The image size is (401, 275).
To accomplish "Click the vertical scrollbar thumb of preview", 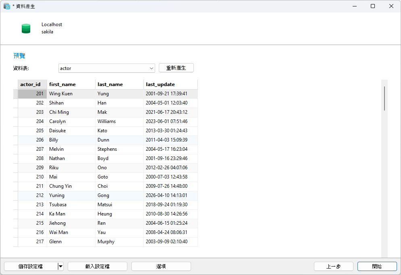I will click(384, 99).
